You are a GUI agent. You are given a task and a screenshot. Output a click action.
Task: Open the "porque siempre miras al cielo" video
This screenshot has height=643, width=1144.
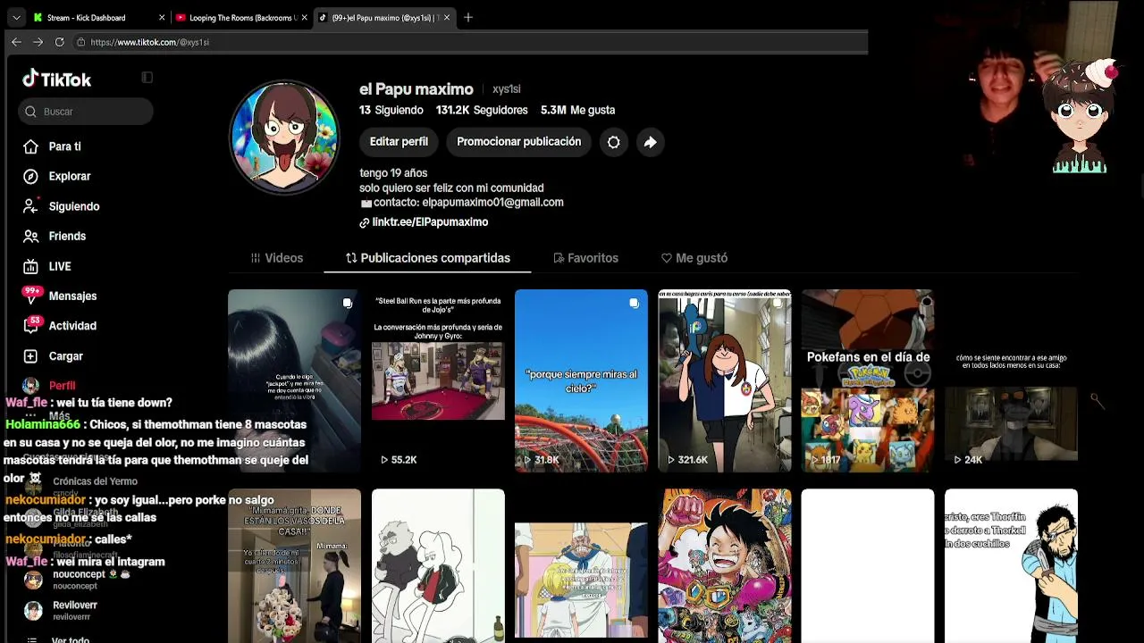(x=581, y=380)
